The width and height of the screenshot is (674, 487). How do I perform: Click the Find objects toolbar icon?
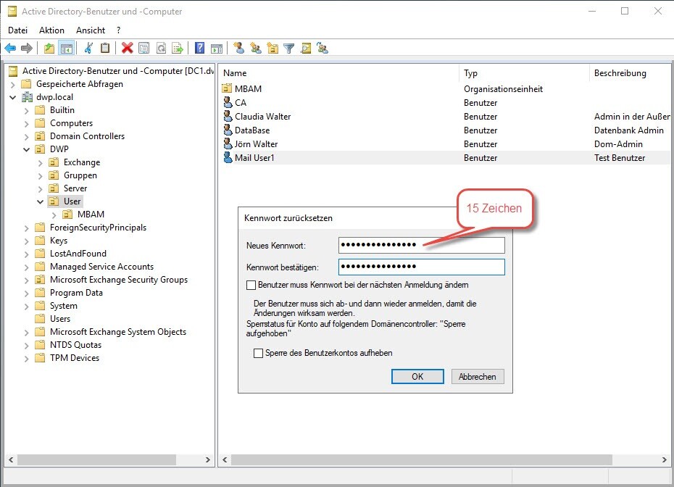tap(306, 49)
